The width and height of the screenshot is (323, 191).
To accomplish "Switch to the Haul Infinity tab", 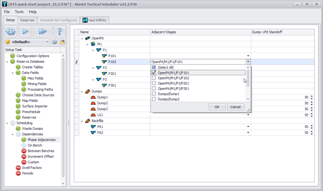I will click(94, 20).
